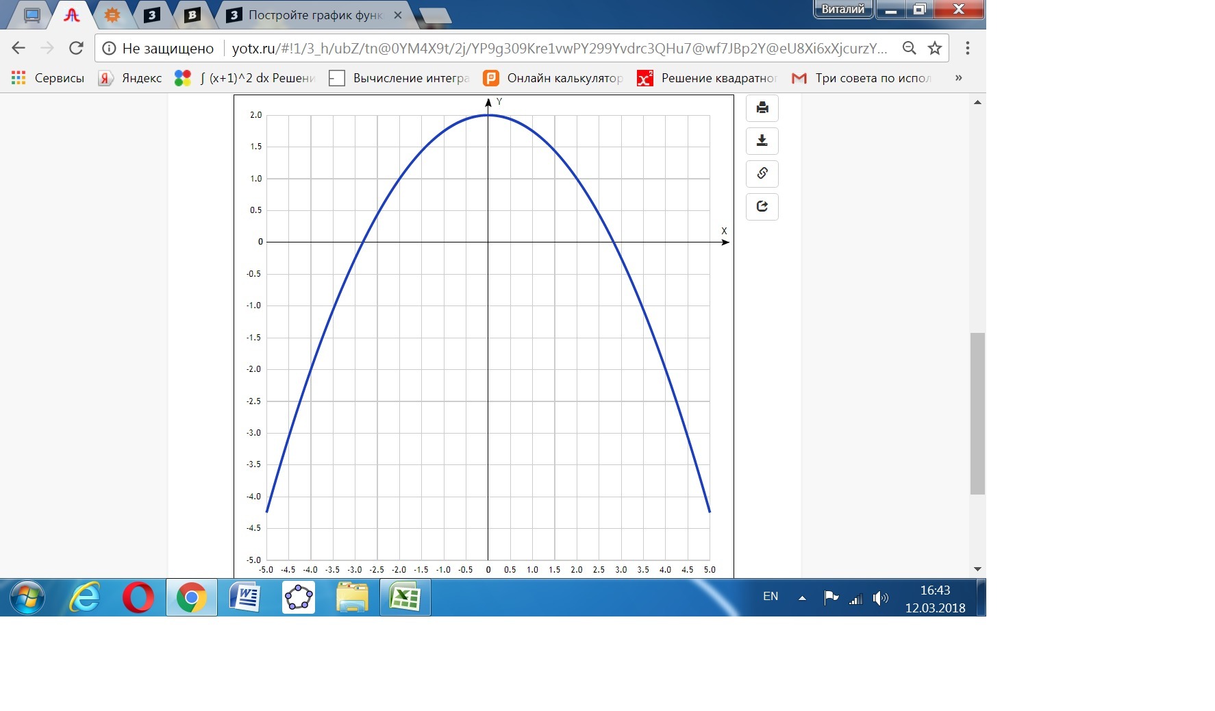Close the 'Постройте график функ' tab

pyautogui.click(x=398, y=15)
